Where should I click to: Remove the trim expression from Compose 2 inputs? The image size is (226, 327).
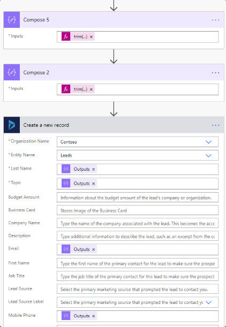[91, 89]
